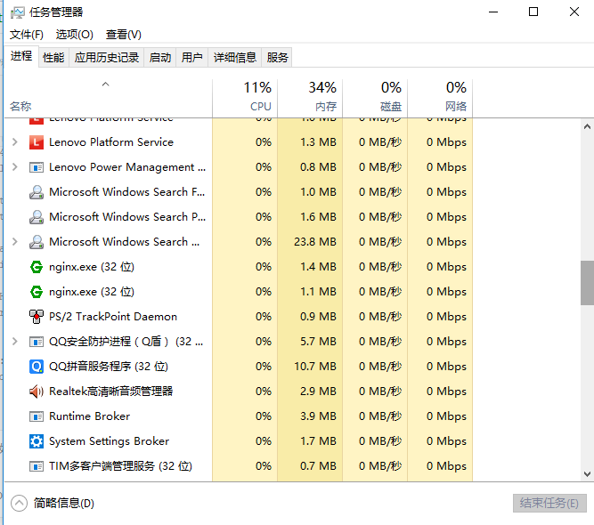
Task: Select the Realtek高清晰音频管理器 row name
Action: click(111, 392)
